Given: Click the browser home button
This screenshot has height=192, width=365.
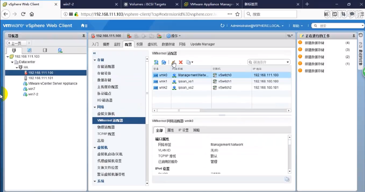Looking at the screenshot, I should pos(32,14).
